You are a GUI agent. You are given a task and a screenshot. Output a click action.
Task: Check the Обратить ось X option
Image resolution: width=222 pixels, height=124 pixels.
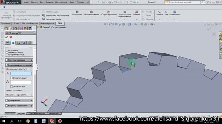[x=11, y=86]
